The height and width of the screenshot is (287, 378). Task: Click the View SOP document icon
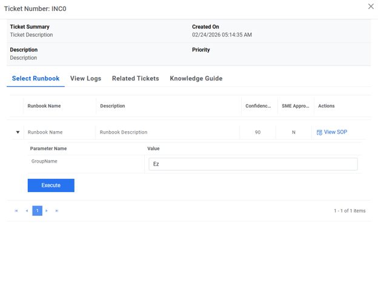[x=319, y=132]
